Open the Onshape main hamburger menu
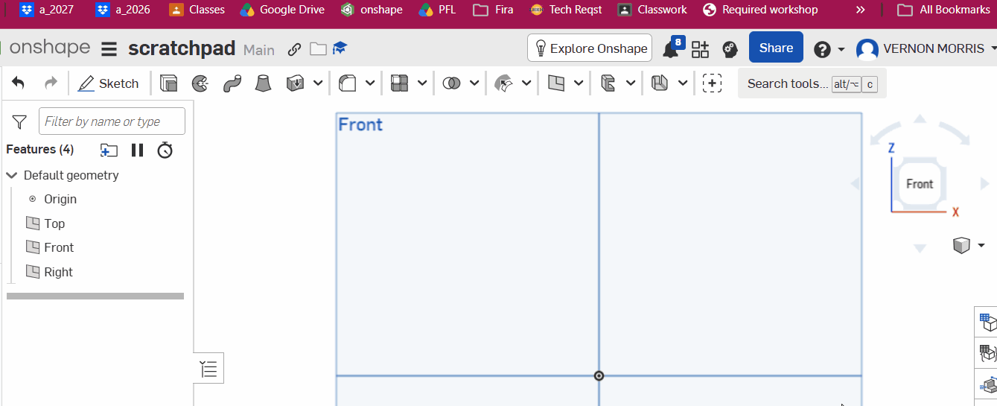The width and height of the screenshot is (997, 406). (x=109, y=49)
